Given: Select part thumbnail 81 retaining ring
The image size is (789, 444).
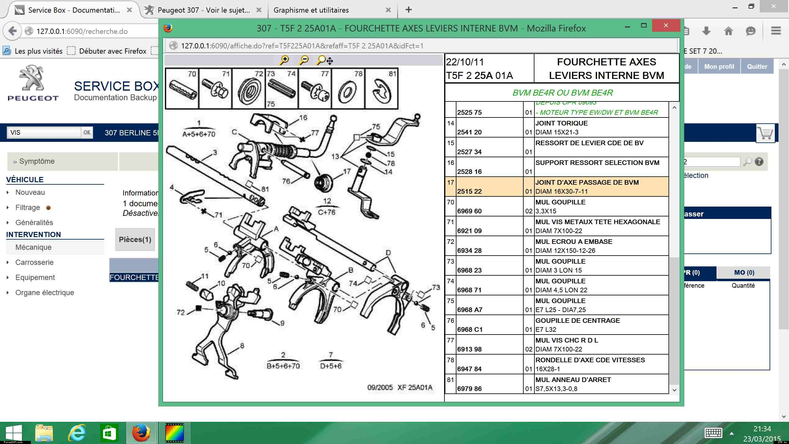Looking at the screenshot, I should click(382, 89).
